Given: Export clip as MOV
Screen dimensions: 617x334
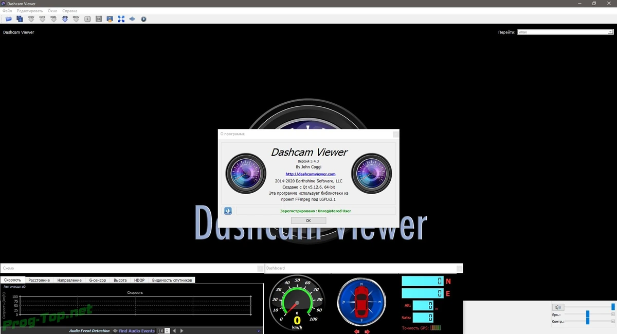Looking at the screenshot, I should [76, 18].
